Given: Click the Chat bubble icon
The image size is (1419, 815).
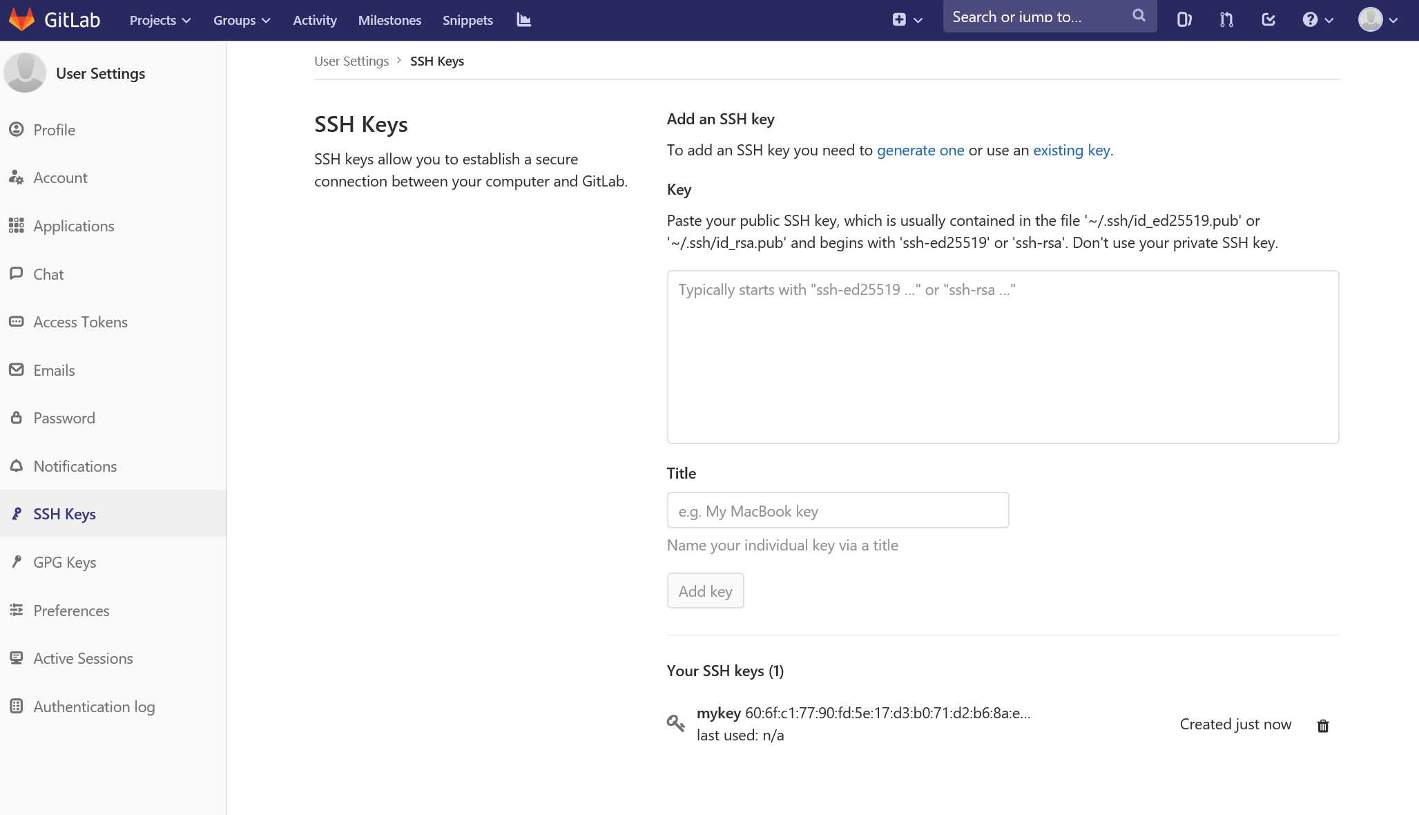Looking at the screenshot, I should (x=17, y=274).
